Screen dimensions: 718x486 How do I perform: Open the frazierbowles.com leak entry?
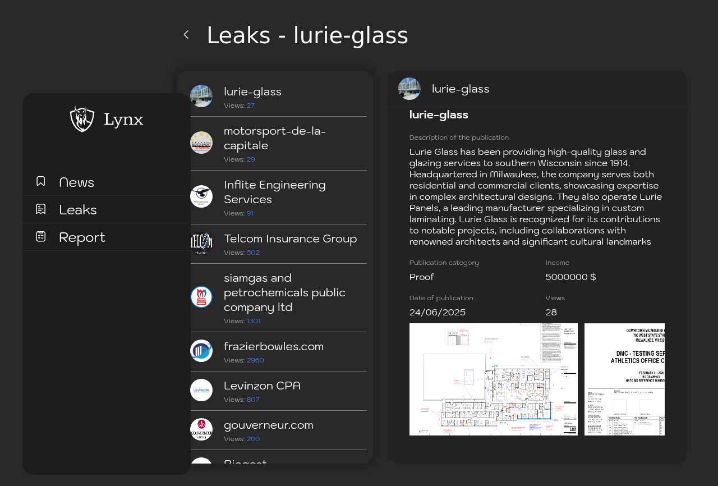278,352
